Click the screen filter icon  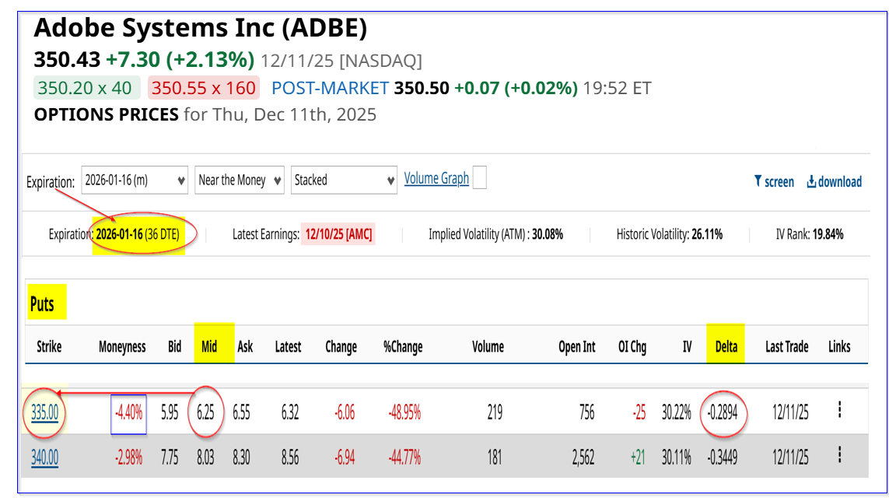pos(757,181)
